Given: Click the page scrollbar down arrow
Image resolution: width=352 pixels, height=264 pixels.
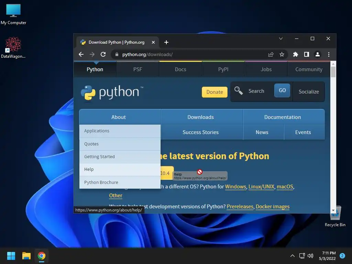Looking at the screenshot, I should click(x=333, y=211).
